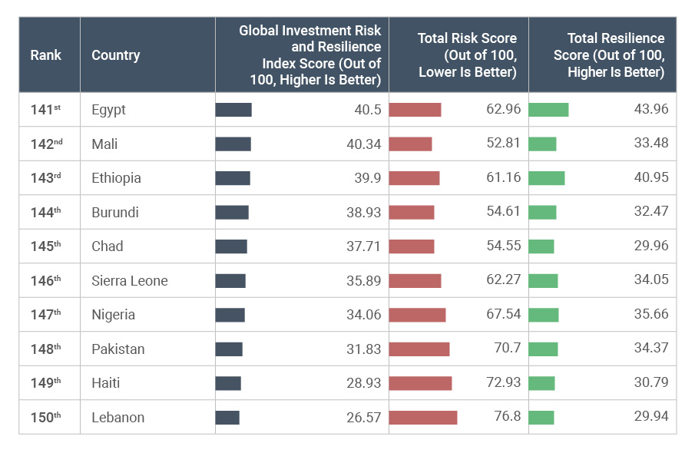Click Lebanon's red risk score bar
Screen dimensions: 695x453
[423, 418]
